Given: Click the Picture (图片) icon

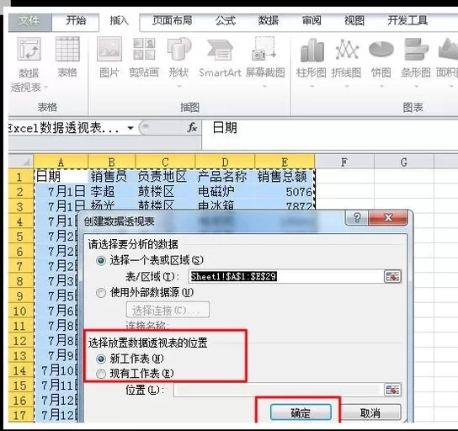Looking at the screenshot, I should tap(109, 49).
